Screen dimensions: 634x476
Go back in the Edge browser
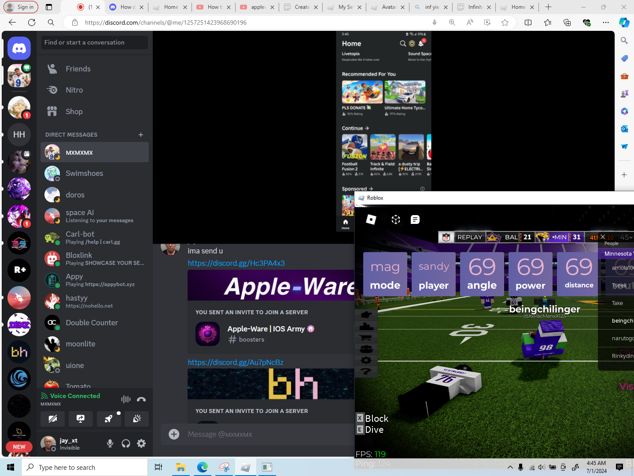(x=12, y=22)
